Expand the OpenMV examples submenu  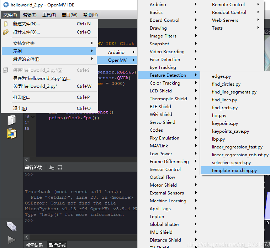pyautogui.click(x=117, y=60)
